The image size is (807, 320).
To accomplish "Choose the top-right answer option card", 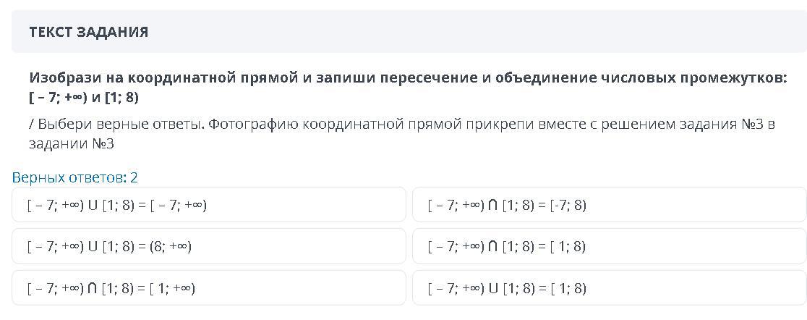I will 610,205.
